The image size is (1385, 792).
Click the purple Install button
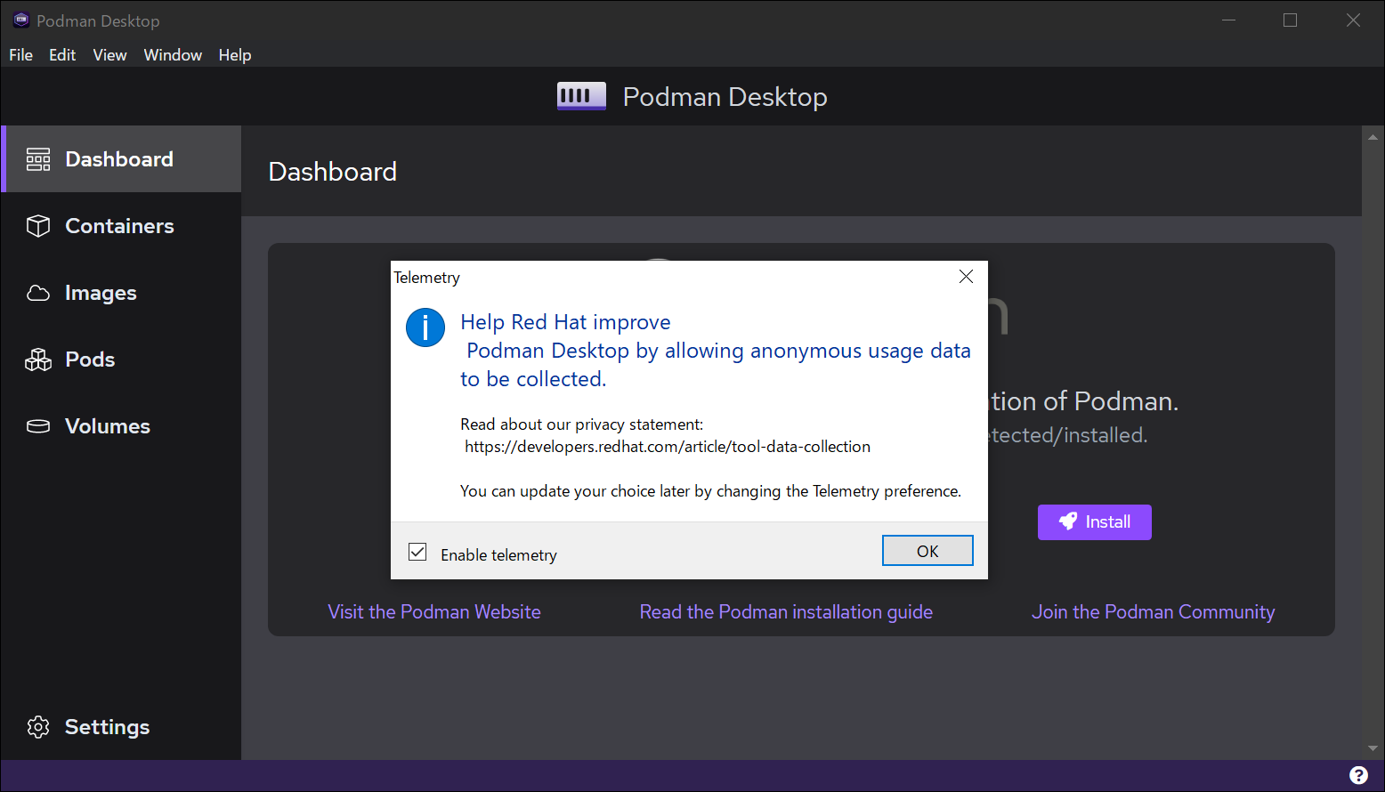(1094, 522)
